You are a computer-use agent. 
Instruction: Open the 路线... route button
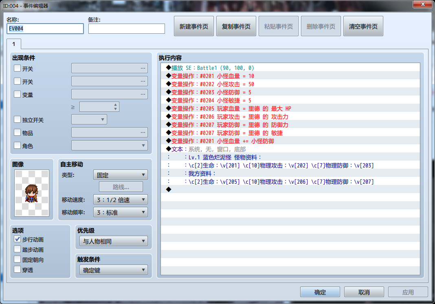point(121,187)
